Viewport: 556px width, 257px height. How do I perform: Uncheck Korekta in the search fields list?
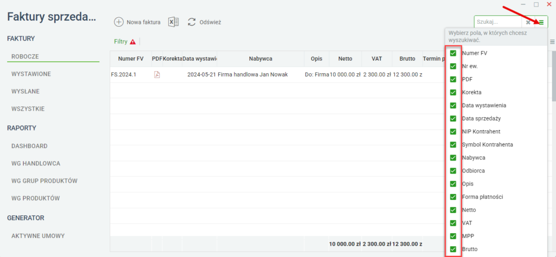453,92
